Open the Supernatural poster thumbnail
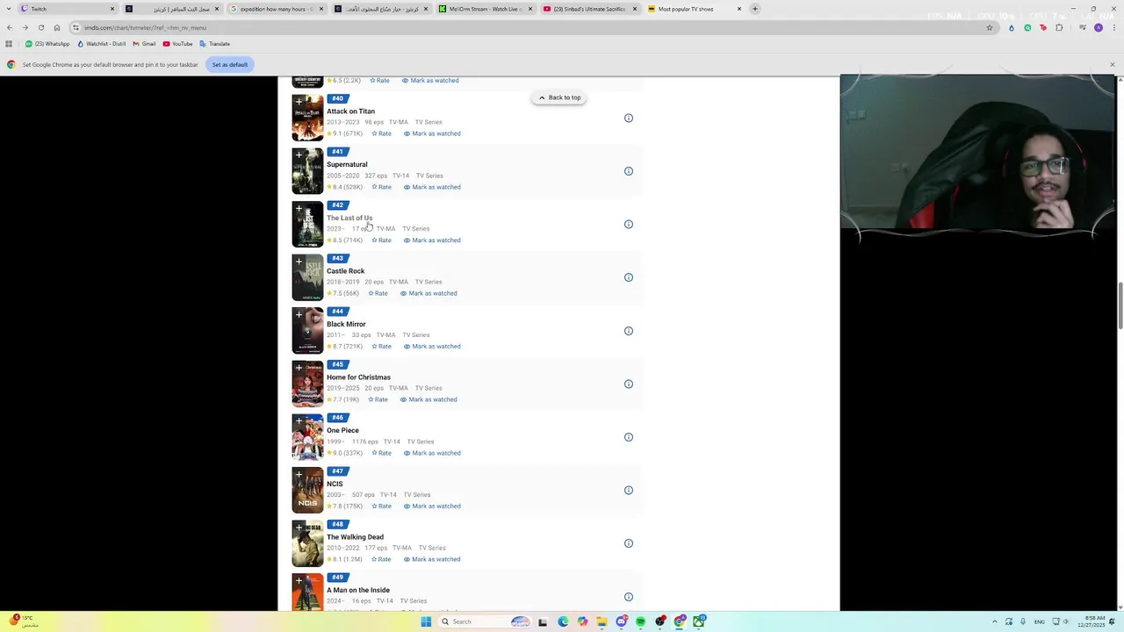Image resolution: width=1124 pixels, height=632 pixels. tap(307, 170)
